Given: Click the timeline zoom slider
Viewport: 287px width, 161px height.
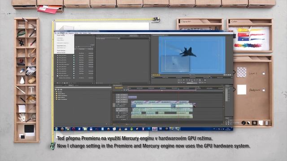Looking at the screenshot, I should click(121, 124).
